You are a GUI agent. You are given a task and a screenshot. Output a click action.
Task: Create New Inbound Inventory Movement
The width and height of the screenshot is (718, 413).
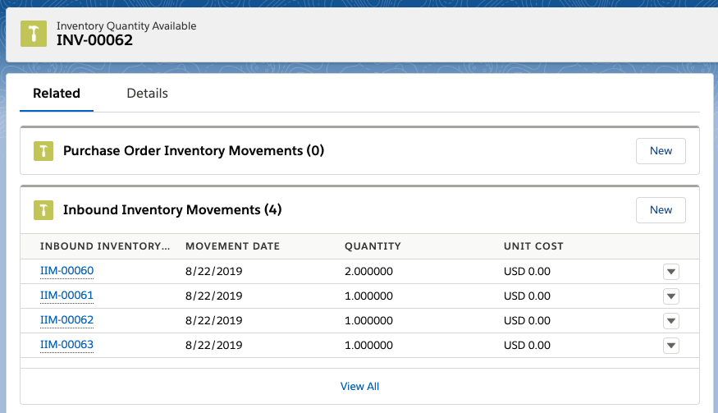(661, 210)
